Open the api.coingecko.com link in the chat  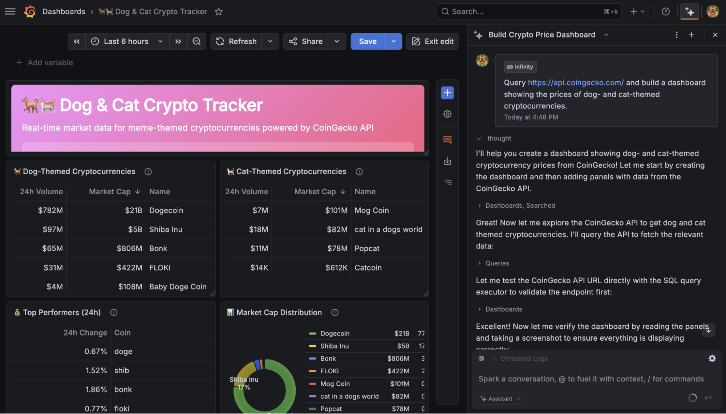pos(576,82)
